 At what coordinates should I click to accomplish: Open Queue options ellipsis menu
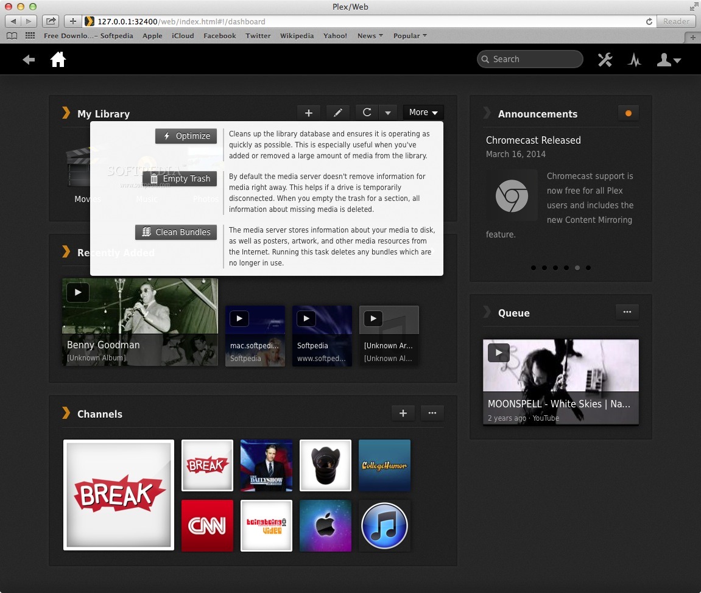[x=627, y=312]
